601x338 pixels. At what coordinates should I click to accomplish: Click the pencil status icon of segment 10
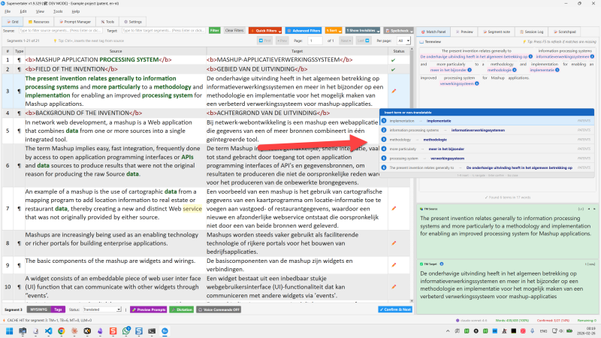[x=394, y=287]
